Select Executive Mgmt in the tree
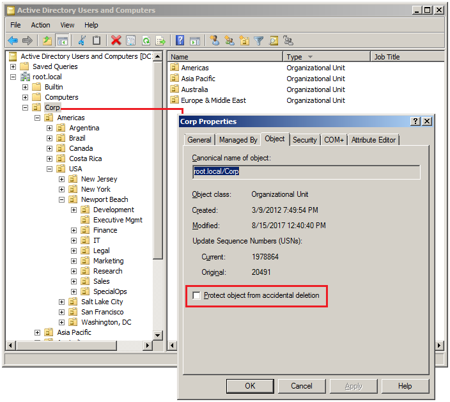Screen dimensions: 450x402 (x=118, y=220)
